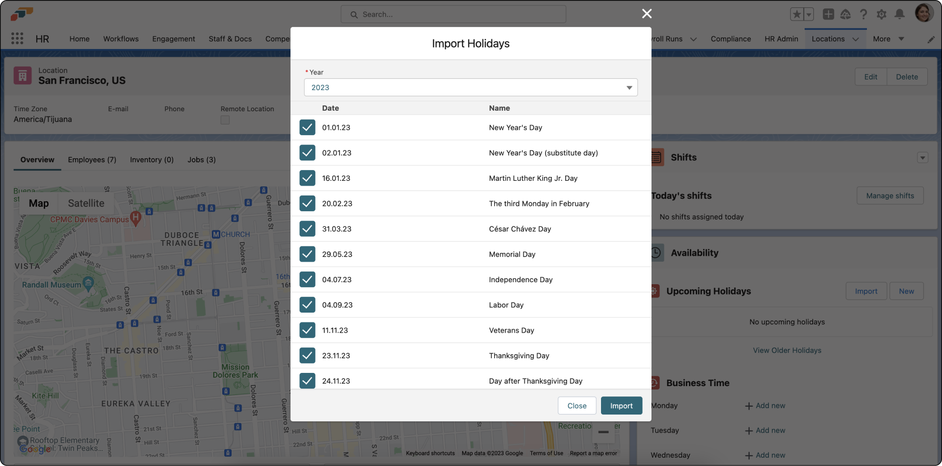Uncheck the Memorial Day holiday

[x=307, y=254]
